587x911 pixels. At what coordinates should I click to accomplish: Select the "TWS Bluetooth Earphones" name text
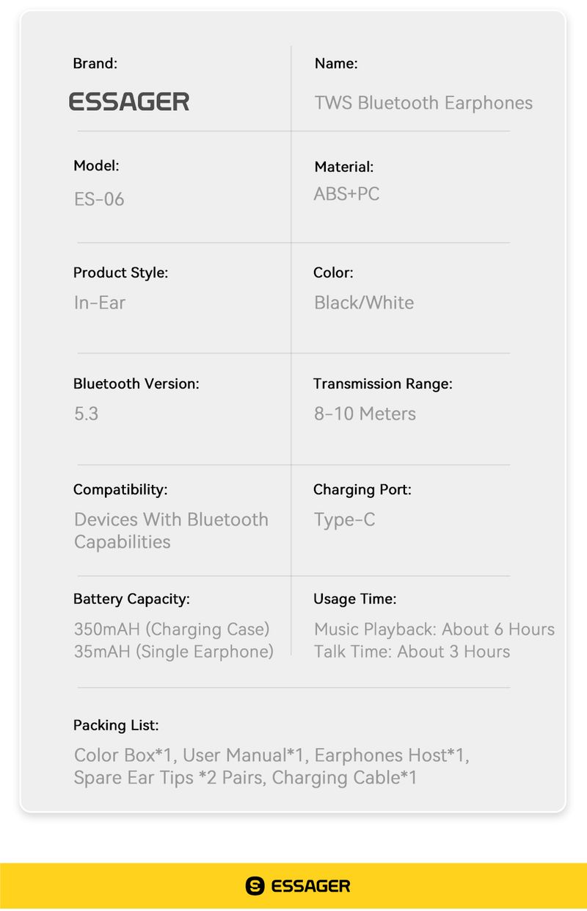tap(423, 103)
